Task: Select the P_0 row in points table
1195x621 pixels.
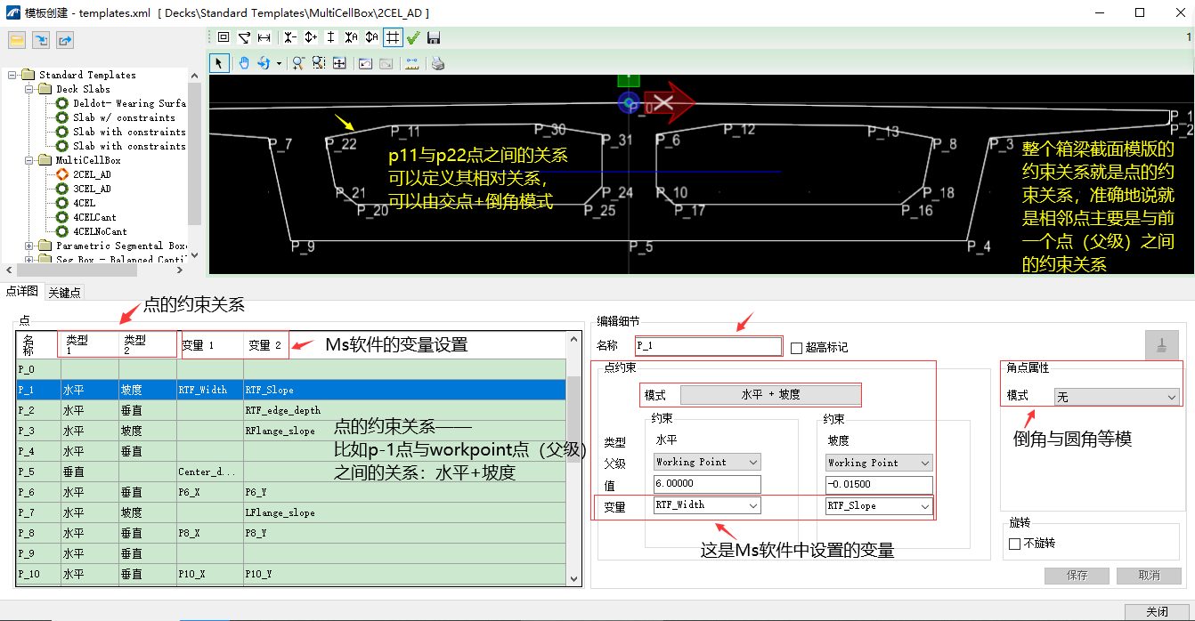Action: 291,368
